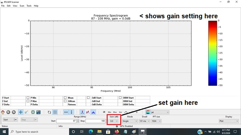Click the Windows Start button
The width and height of the screenshot is (241, 135).
coord(4,132)
